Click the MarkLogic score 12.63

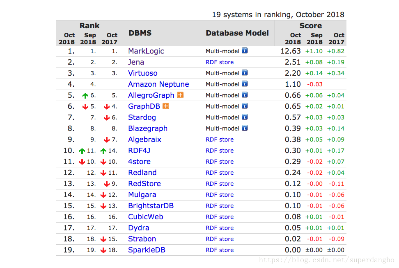pos(290,51)
